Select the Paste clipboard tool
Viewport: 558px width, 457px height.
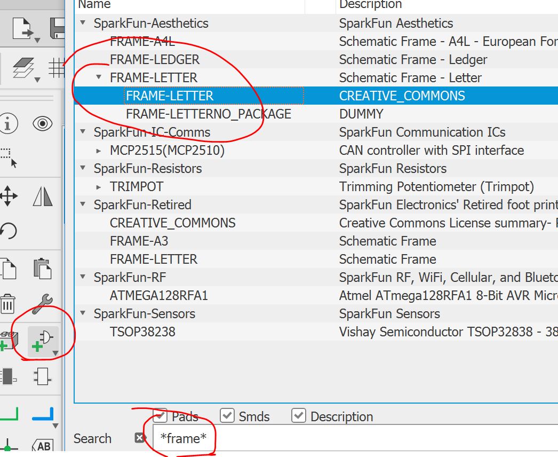pos(42,268)
